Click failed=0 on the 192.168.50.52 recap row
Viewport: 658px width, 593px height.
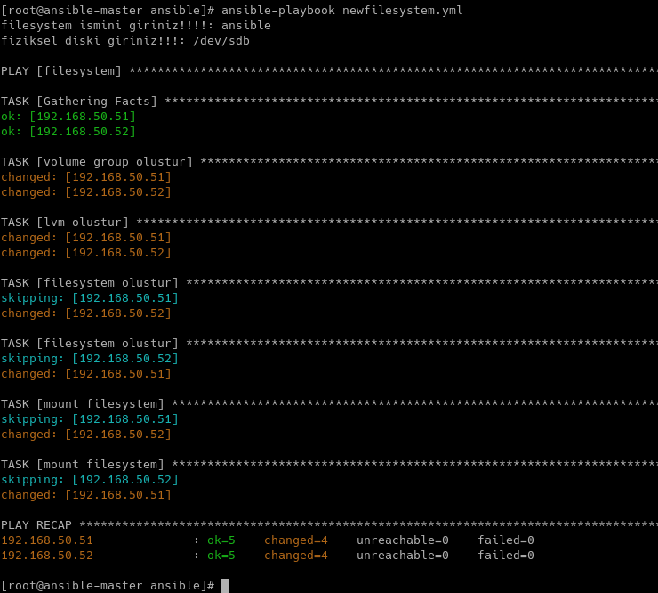[505, 556]
